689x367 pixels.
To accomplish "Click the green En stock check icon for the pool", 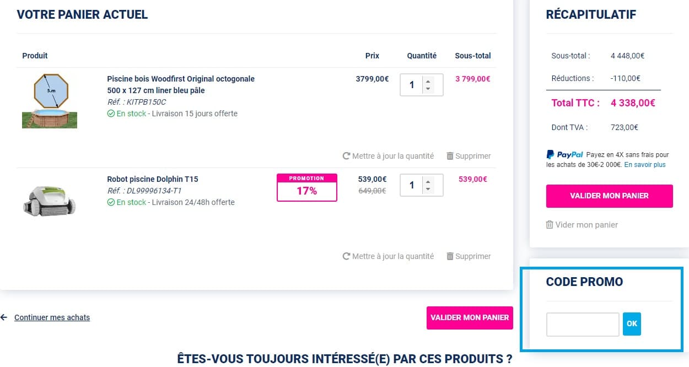I will click(110, 114).
